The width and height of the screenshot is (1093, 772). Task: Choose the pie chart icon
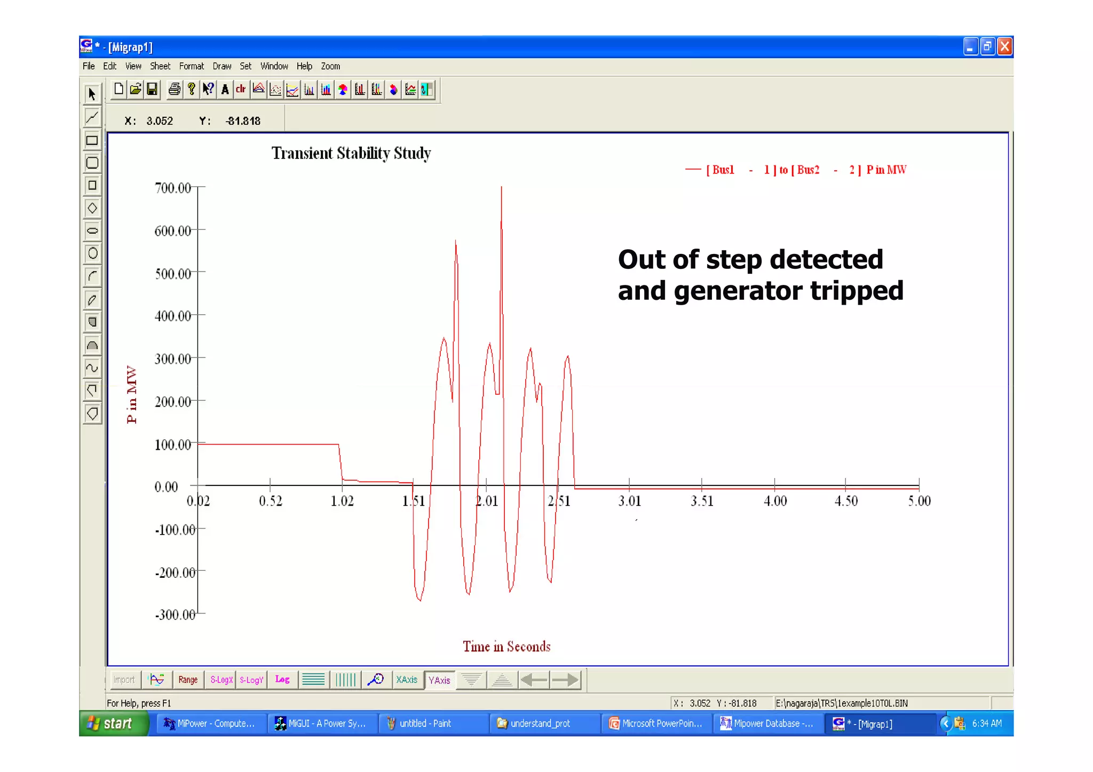tap(343, 89)
